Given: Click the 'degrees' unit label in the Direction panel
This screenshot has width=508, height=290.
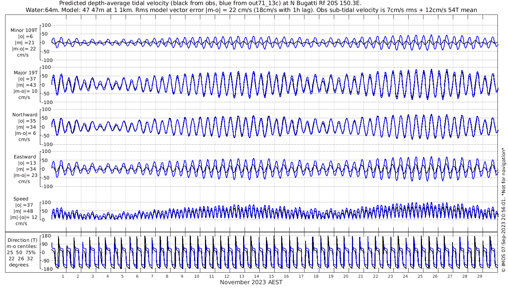Looking at the screenshot, I should [x=19, y=265].
